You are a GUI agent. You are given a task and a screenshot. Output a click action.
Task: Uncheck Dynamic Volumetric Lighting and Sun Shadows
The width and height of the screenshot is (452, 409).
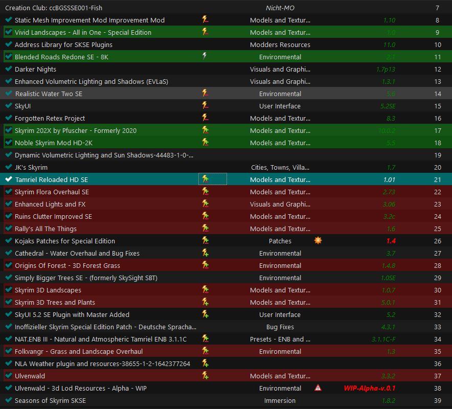click(x=9, y=154)
